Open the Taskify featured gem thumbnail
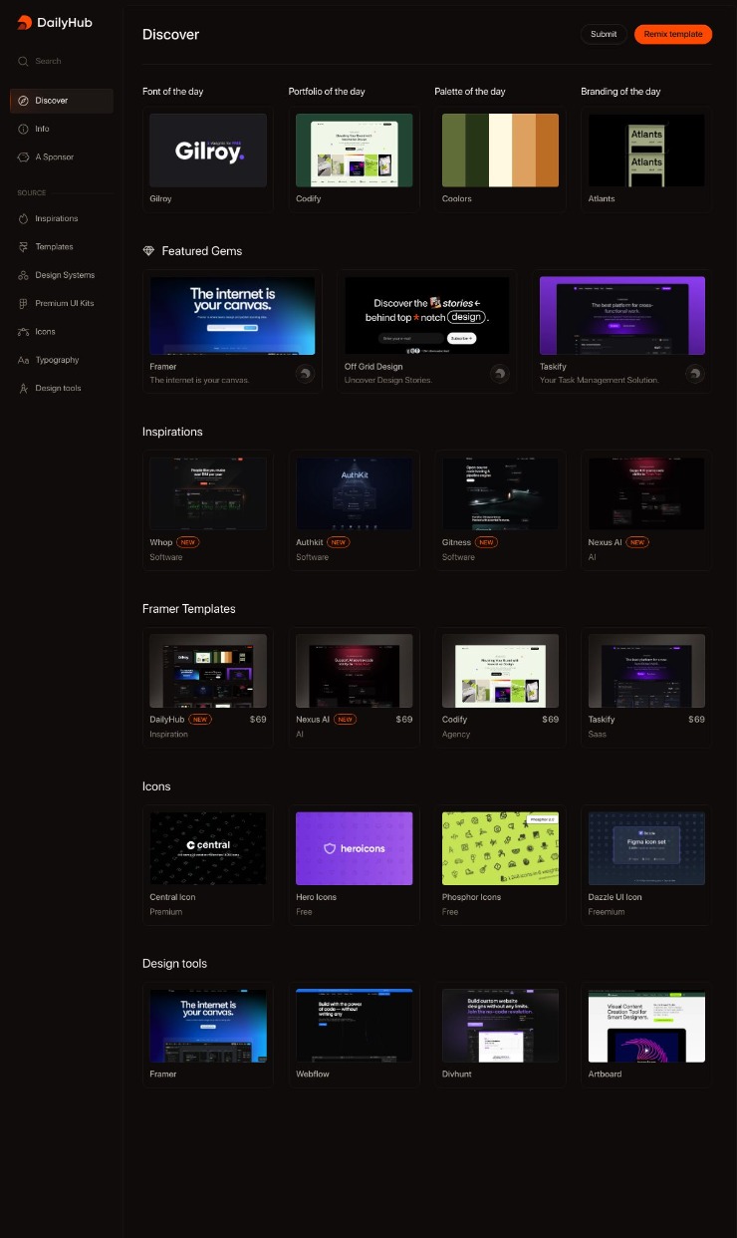The width and height of the screenshot is (737, 1238). [x=622, y=316]
